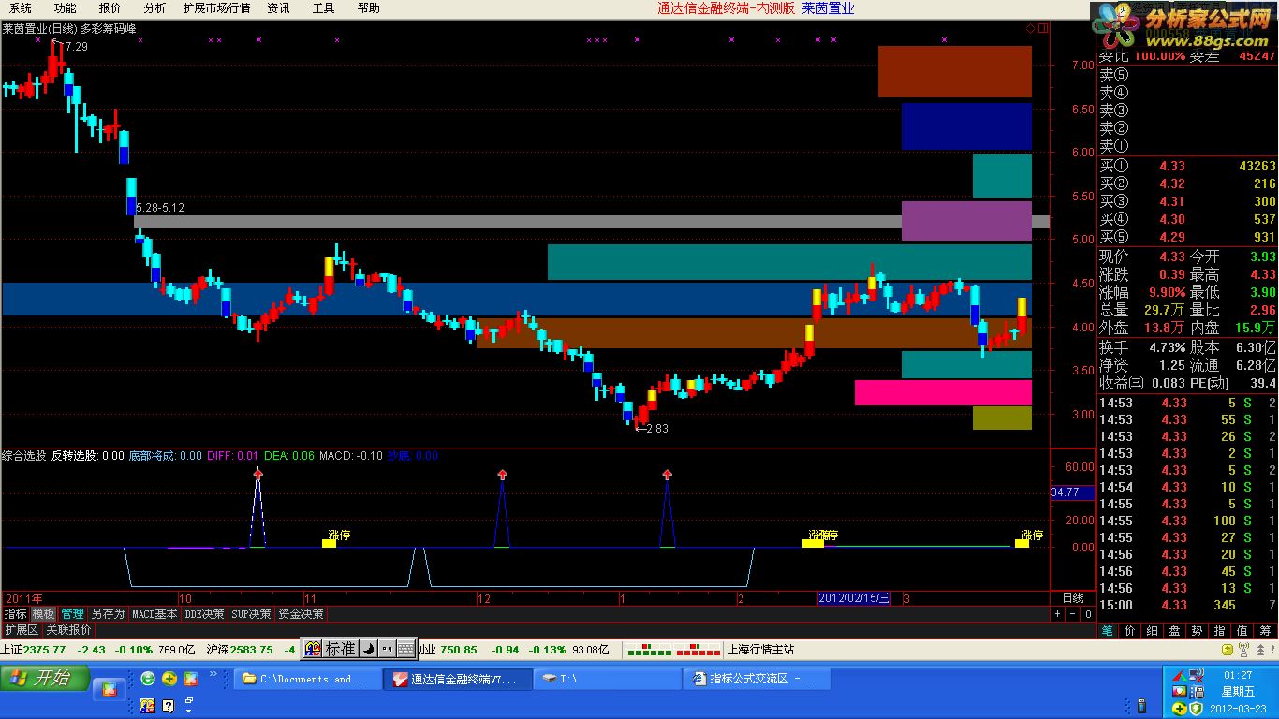1279x719 pixels.
Task: Toggle the IME punctuation icon
Action: [x=387, y=649]
